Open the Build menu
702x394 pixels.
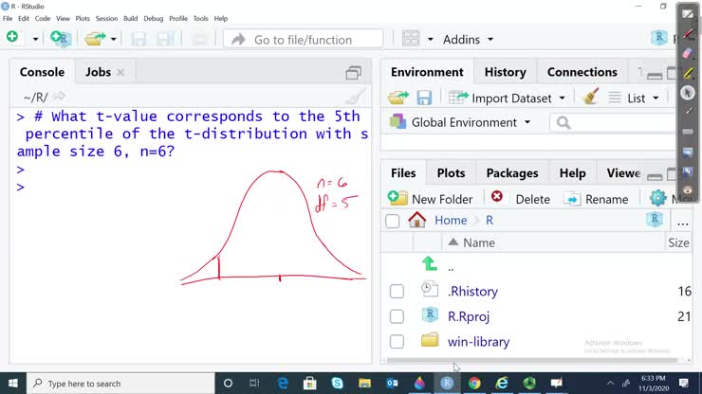tap(130, 18)
